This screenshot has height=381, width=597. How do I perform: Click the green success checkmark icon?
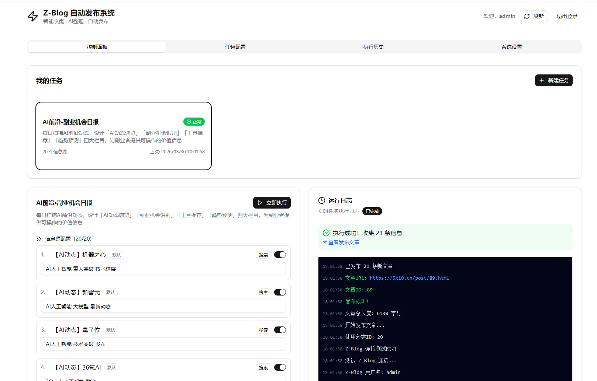326,233
